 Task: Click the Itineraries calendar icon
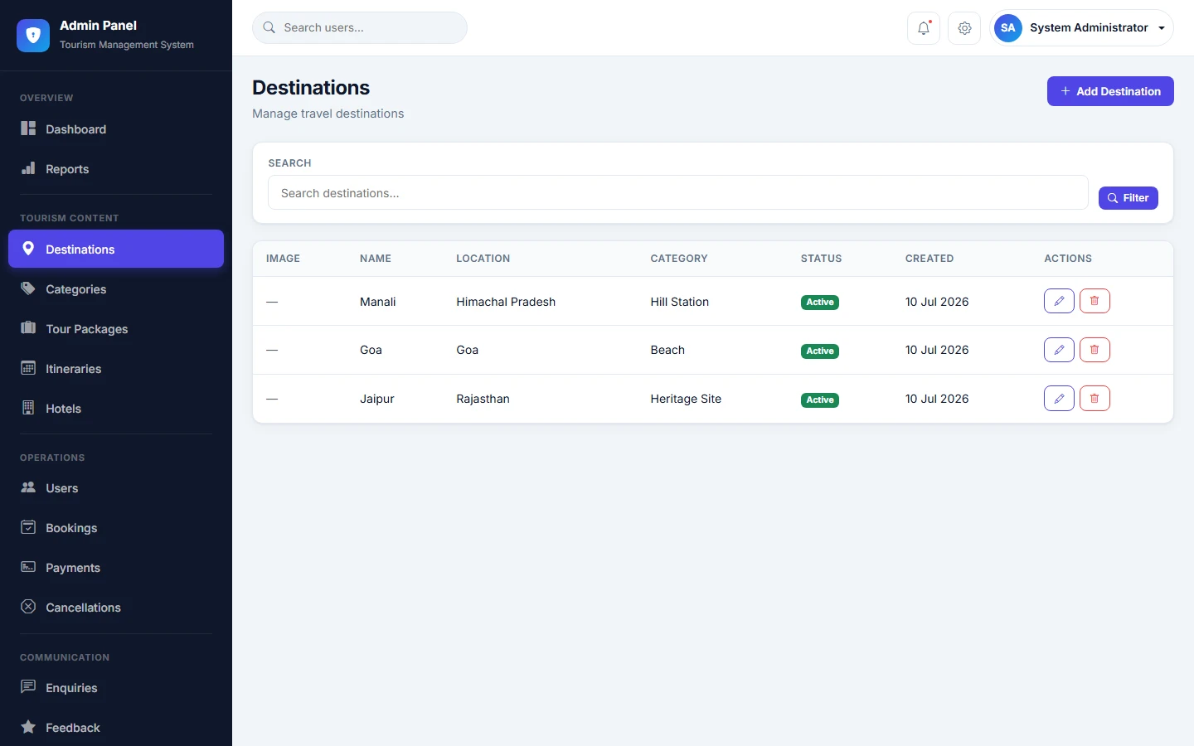pyautogui.click(x=28, y=368)
